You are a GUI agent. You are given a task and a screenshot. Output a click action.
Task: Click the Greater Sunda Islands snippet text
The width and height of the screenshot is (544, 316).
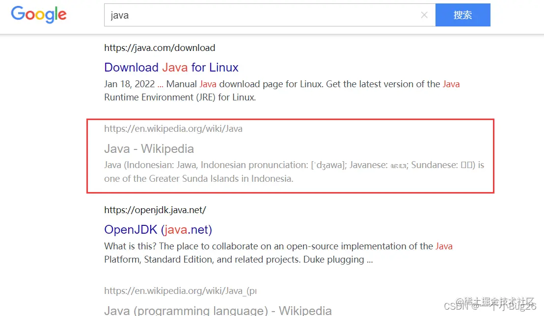pos(294,171)
